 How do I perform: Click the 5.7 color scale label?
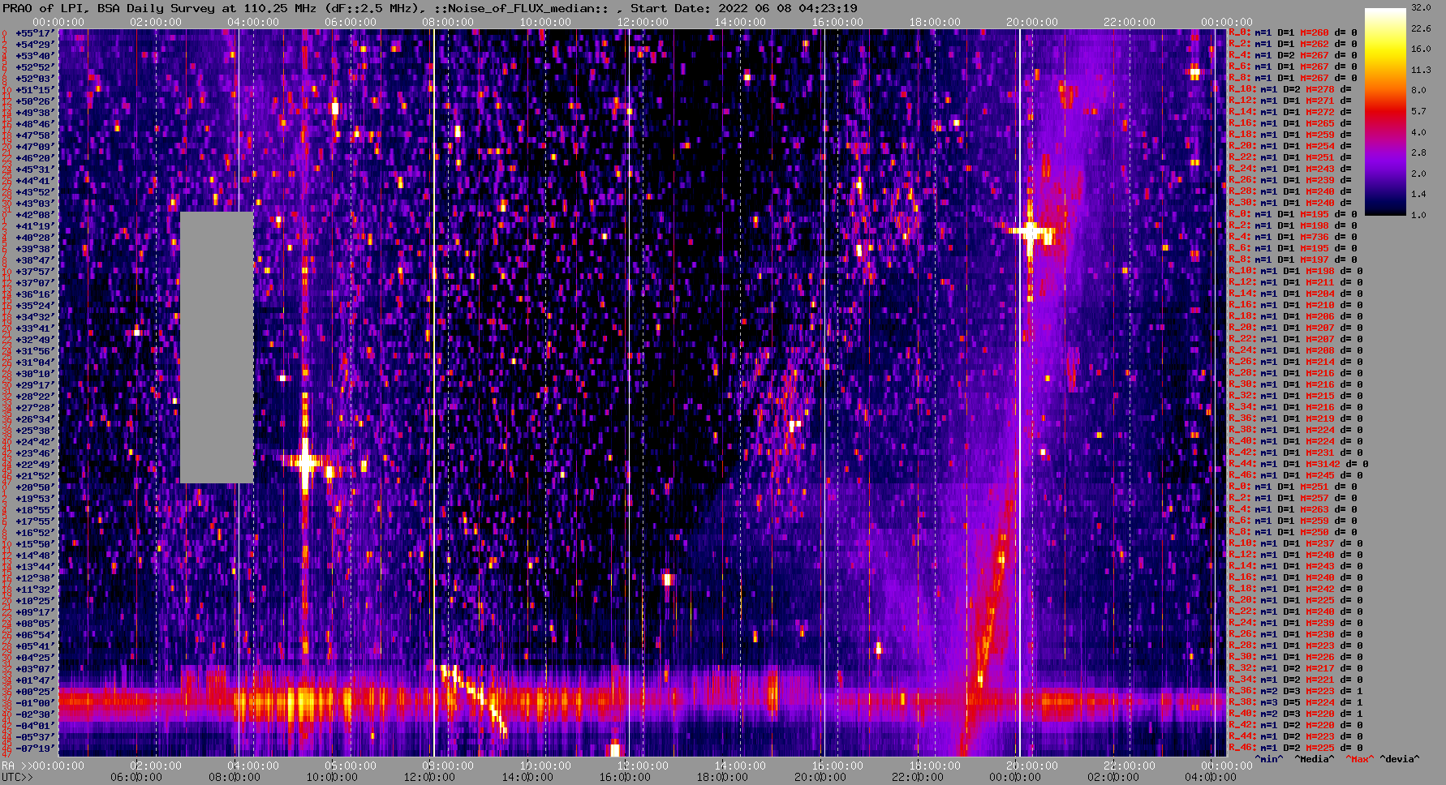(x=1418, y=111)
